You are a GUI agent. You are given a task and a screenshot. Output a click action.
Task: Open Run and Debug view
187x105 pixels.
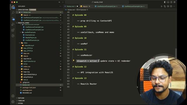coord(13,24)
